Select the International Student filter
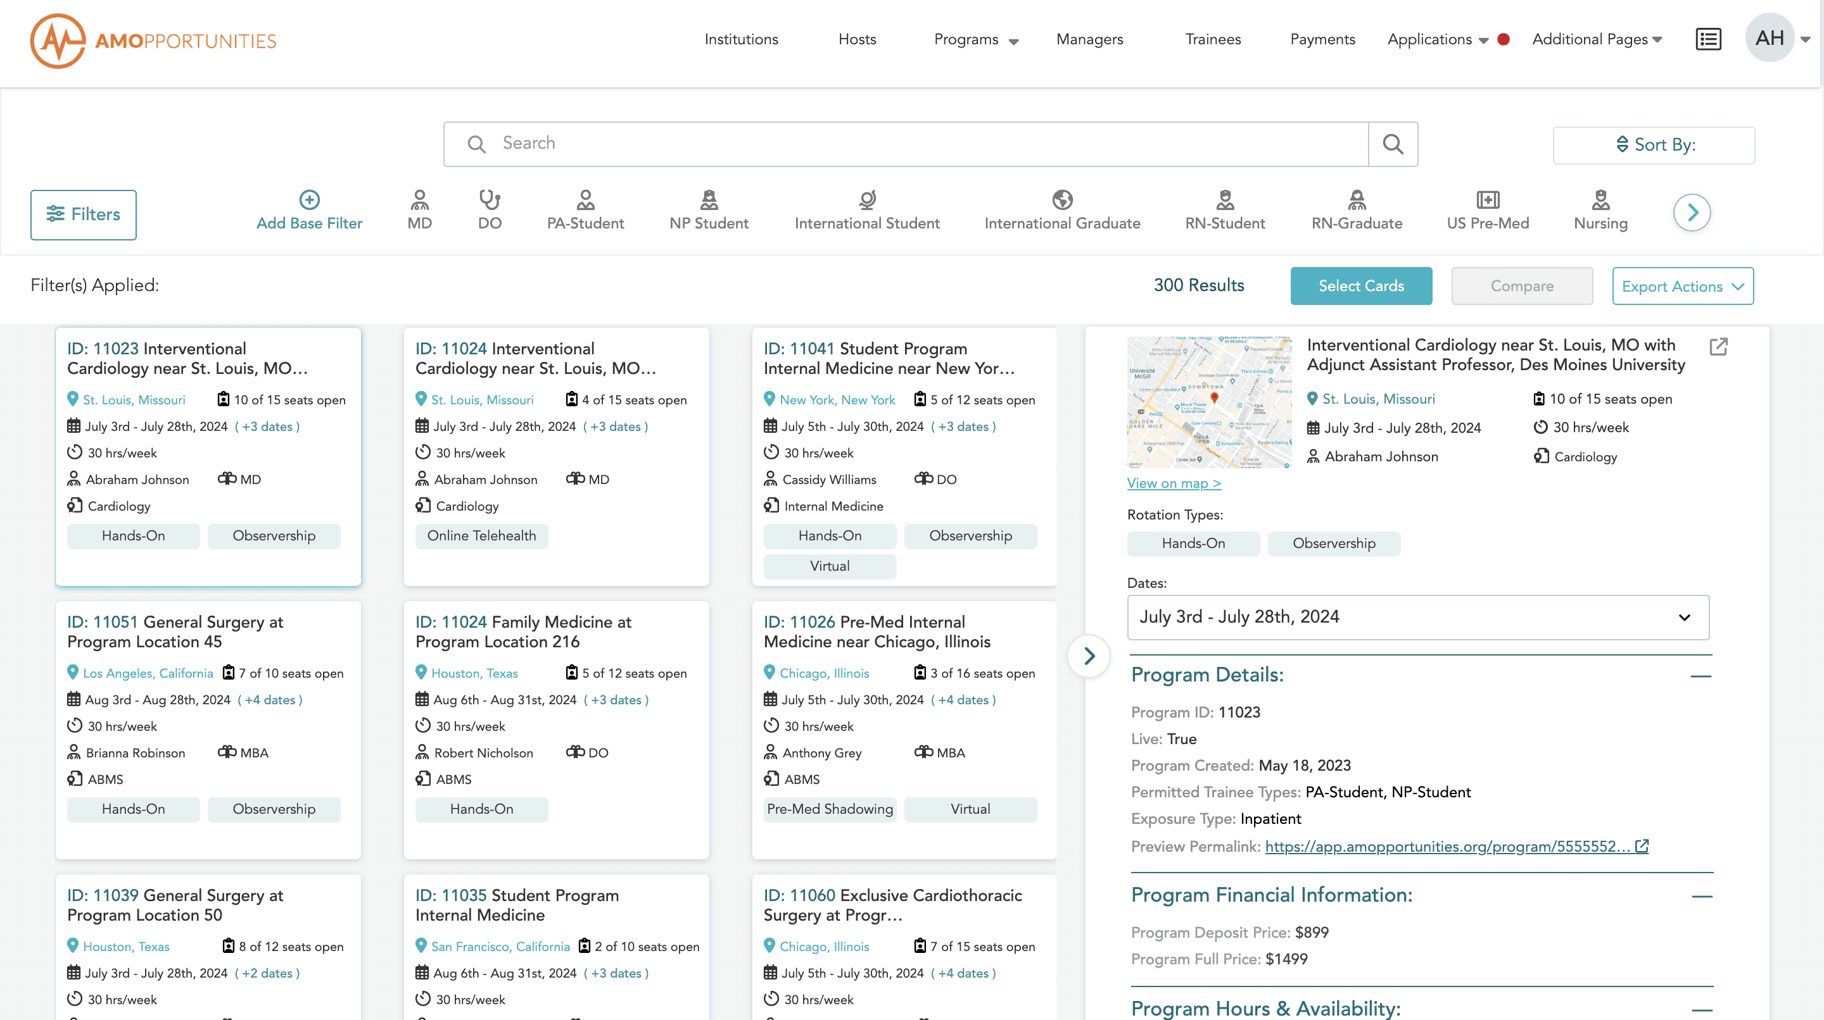The image size is (1824, 1020). coord(866,210)
